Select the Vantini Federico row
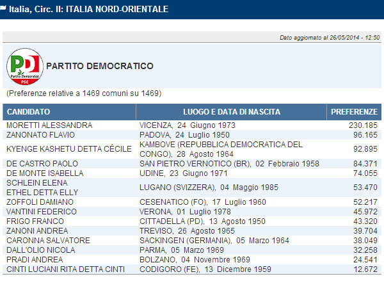This screenshot has width=384, height=288. (x=40, y=211)
